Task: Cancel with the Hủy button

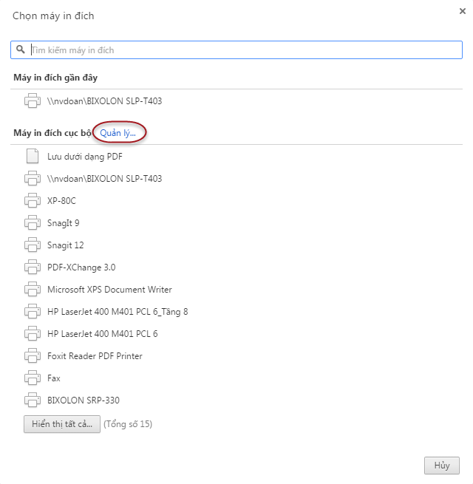Action: [x=442, y=466]
